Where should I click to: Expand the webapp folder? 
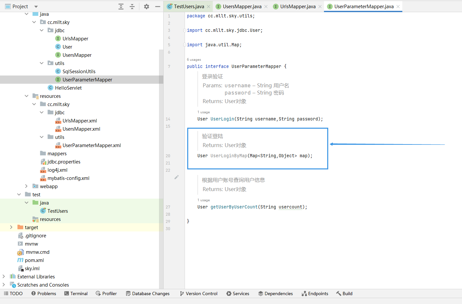[27, 186]
